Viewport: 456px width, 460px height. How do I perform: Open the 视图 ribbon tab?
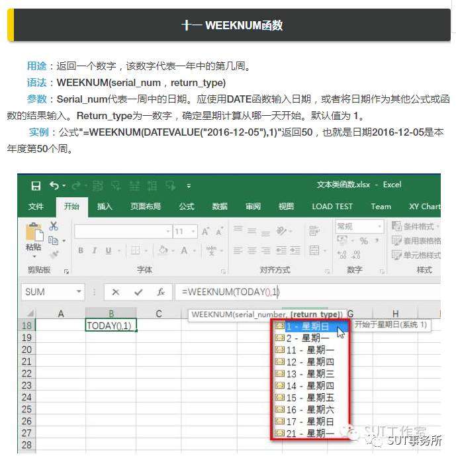point(286,207)
